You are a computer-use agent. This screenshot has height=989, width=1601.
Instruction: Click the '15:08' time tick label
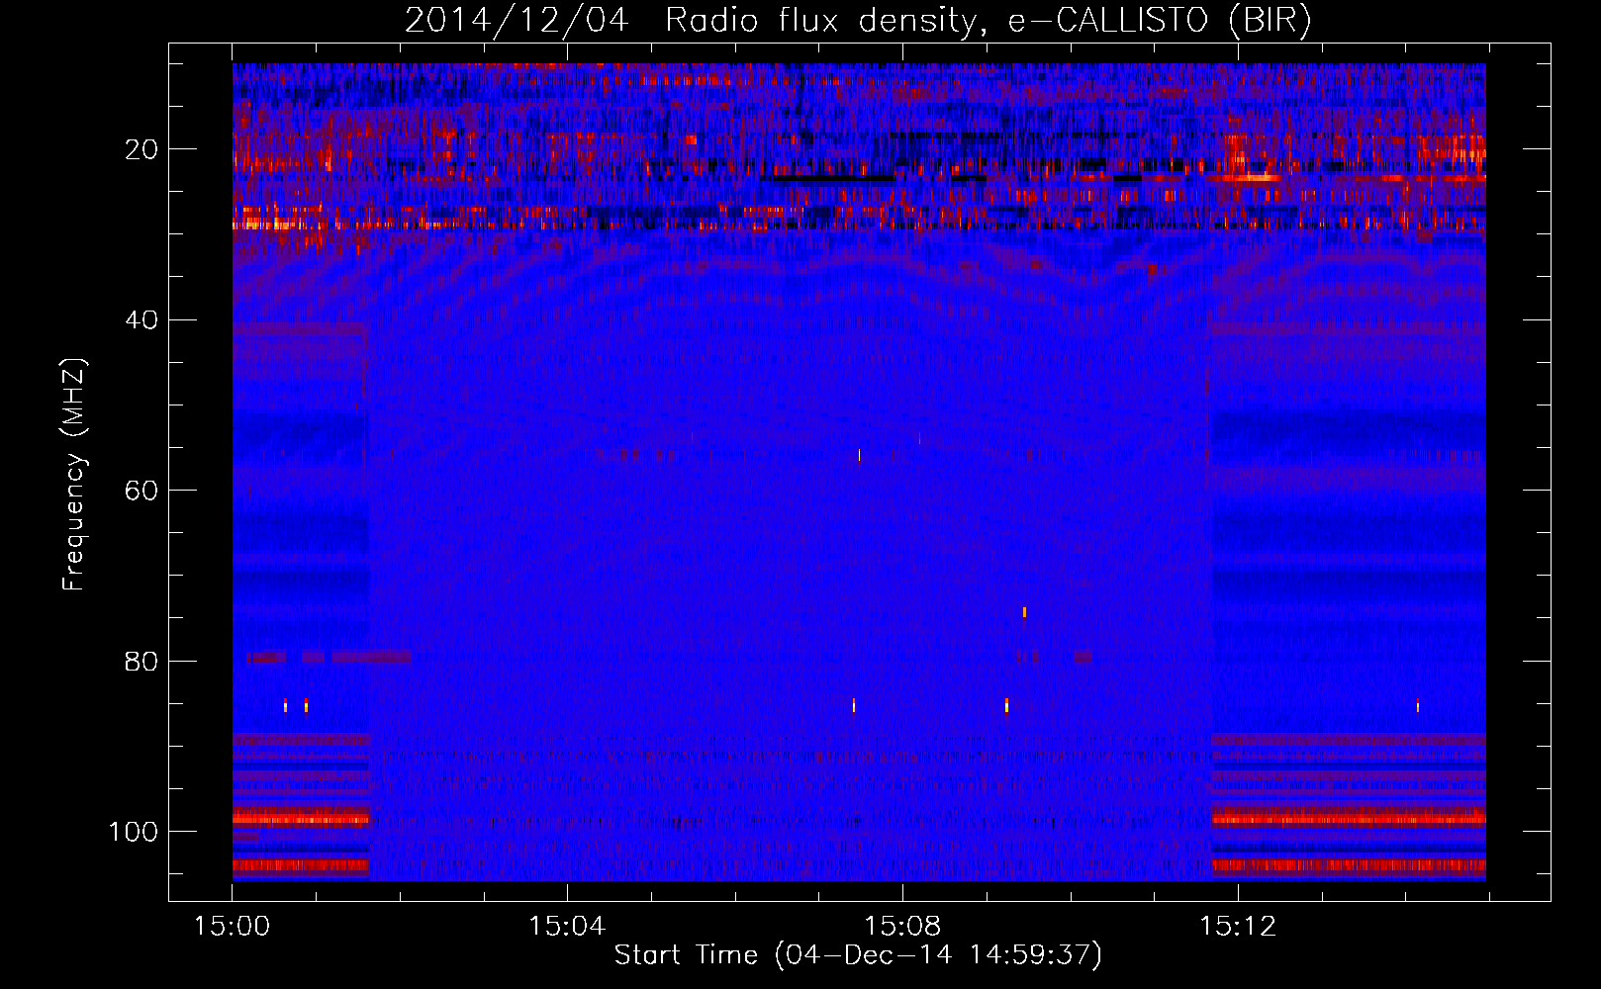[902, 927]
